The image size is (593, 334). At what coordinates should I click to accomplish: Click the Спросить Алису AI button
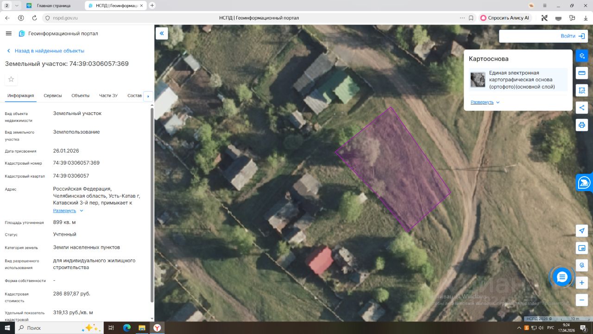point(505,18)
